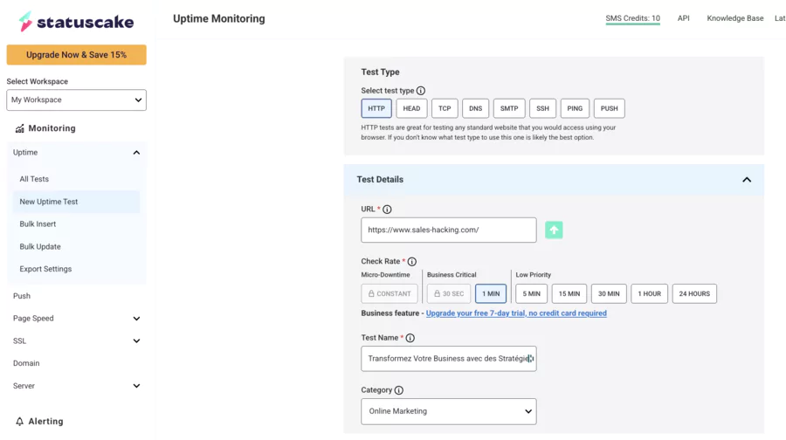Choose the locked CONSTANT check rate

click(390, 293)
